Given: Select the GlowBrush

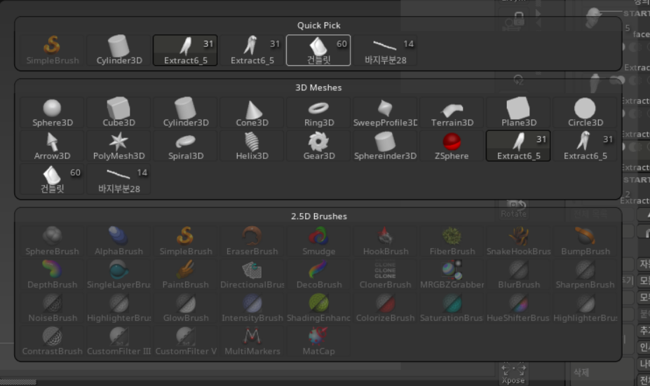Looking at the screenshot, I should coord(185,308).
